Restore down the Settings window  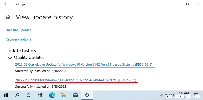click(x=187, y=4)
